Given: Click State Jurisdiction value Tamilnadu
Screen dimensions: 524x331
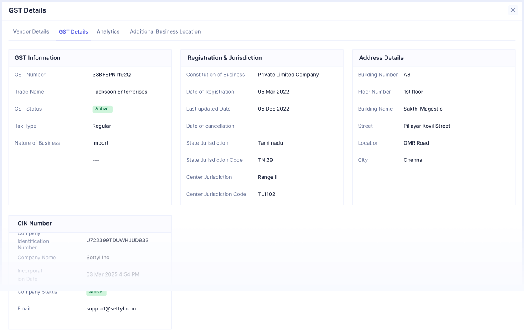Looking at the screenshot, I should coord(270,143).
